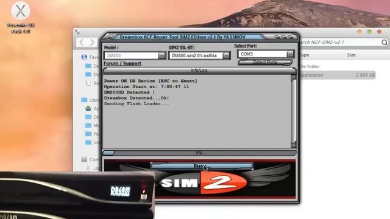
Task: Click the 'DM800HD Detected !' log line
Action: [x=129, y=92]
